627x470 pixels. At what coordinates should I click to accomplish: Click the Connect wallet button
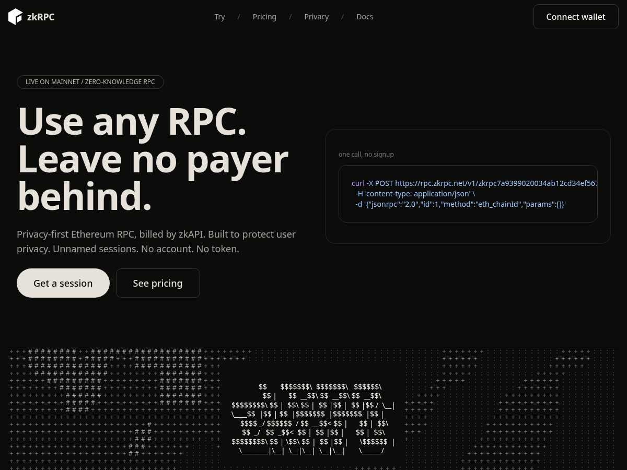[576, 17]
